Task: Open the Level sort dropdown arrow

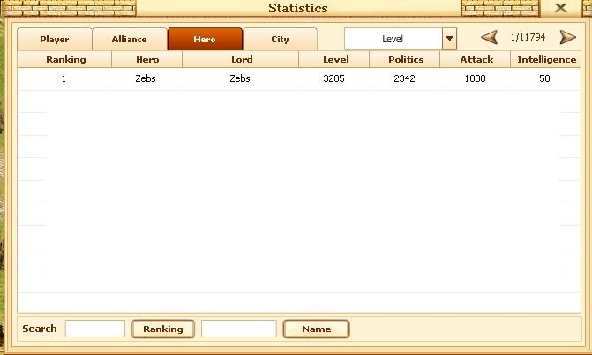Action: click(x=449, y=39)
